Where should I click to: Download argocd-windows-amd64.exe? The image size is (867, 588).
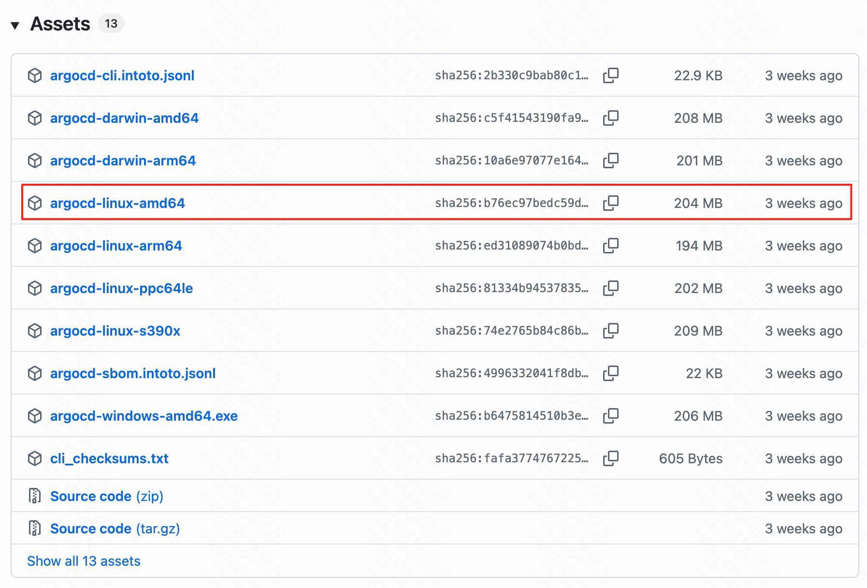click(x=144, y=416)
